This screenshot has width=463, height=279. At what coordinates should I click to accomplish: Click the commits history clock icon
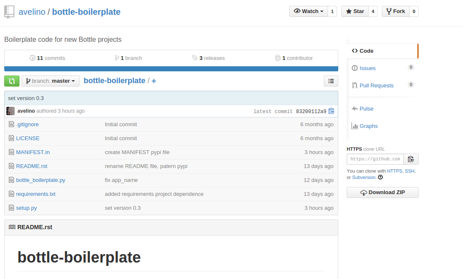pyautogui.click(x=33, y=58)
